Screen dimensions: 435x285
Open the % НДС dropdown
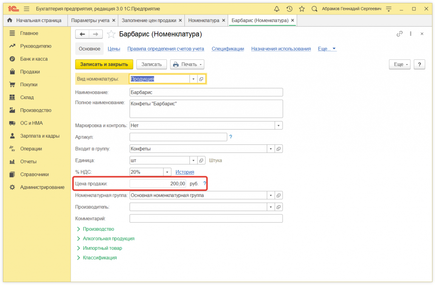[x=167, y=172]
